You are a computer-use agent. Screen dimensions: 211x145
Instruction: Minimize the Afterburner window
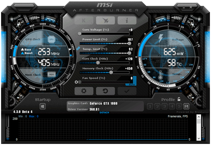[x=184, y=8]
